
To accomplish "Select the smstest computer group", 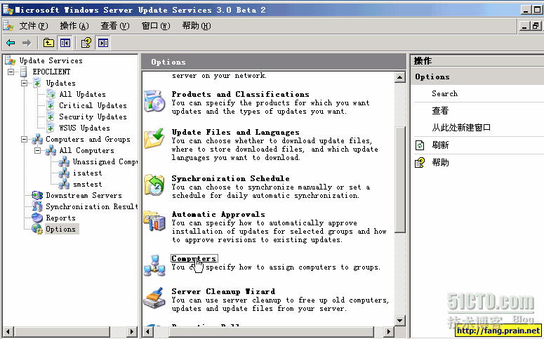I will point(87,185).
